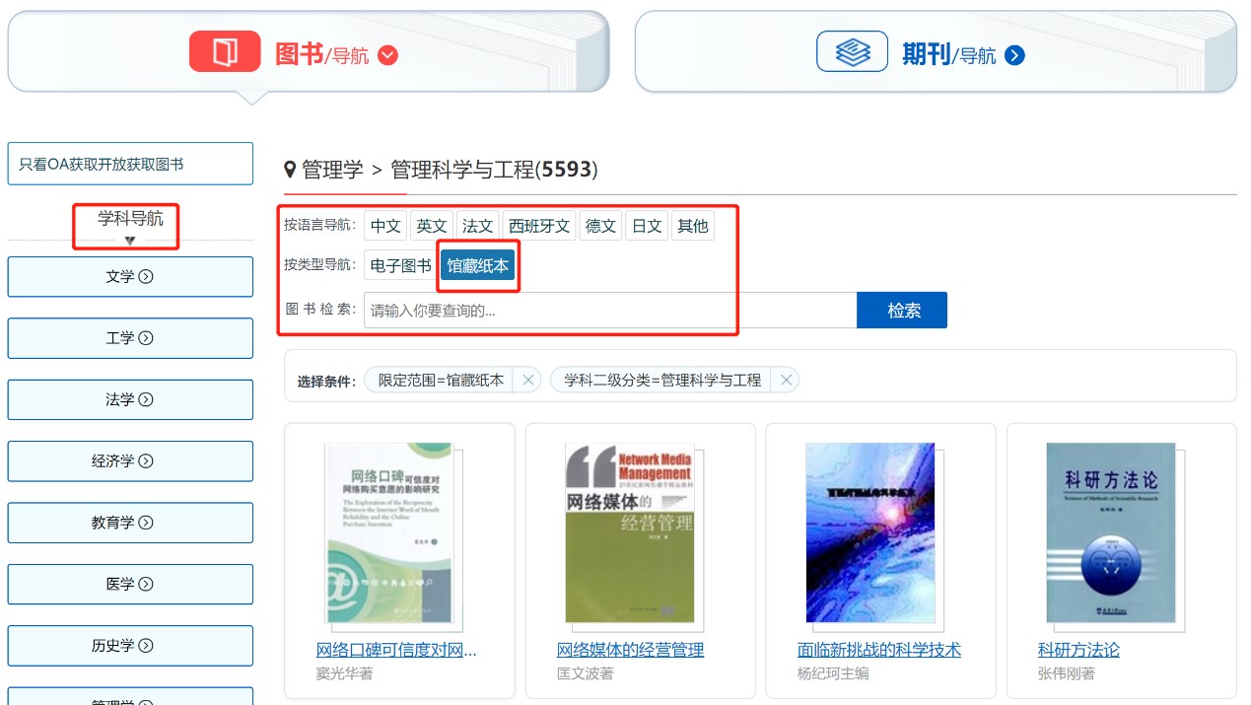Select the 电子图书 type filter
1251x705 pixels.
401,265
